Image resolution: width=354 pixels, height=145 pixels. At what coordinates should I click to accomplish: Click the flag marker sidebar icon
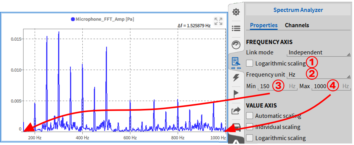[236, 95]
